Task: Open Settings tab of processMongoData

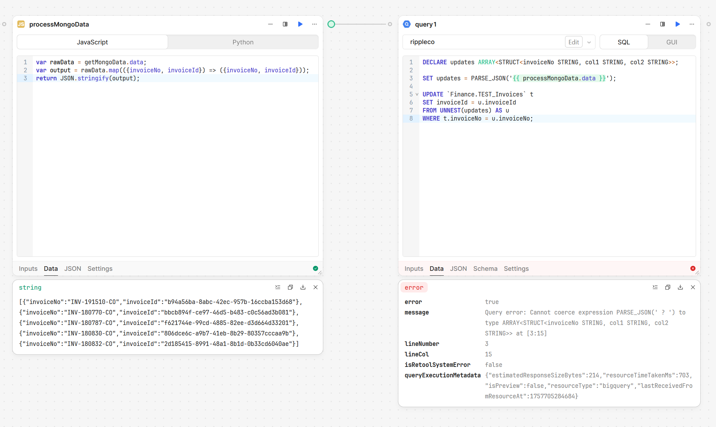Action: (x=100, y=268)
